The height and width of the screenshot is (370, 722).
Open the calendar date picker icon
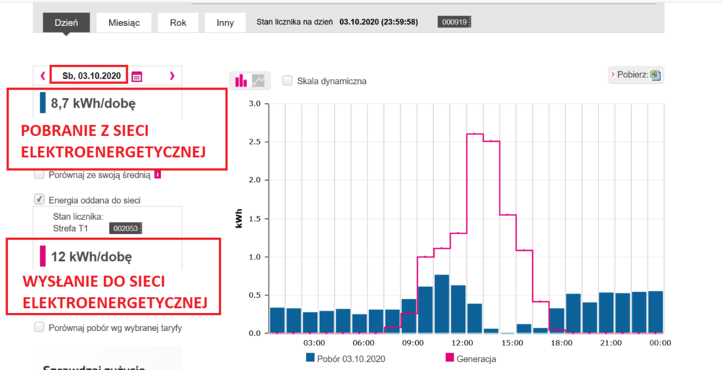(137, 76)
